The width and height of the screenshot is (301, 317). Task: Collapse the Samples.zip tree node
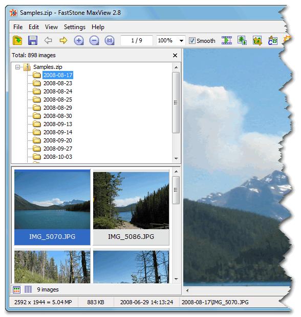[17, 67]
